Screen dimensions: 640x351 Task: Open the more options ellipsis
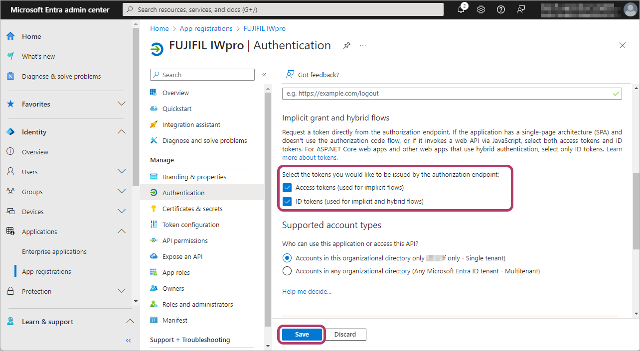click(363, 45)
